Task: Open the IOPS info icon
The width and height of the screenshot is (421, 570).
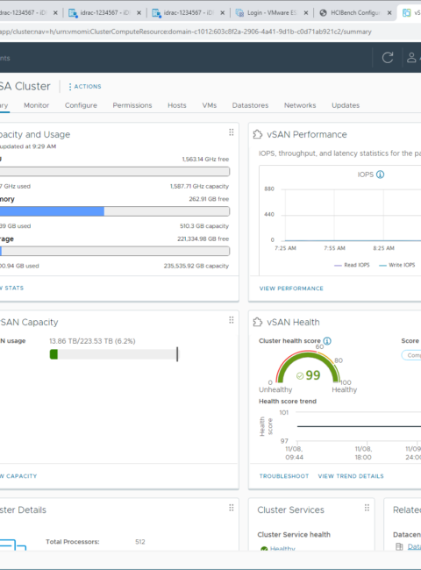Action: [381, 175]
